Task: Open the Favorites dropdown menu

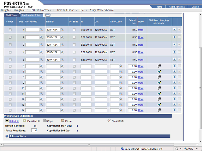Action: pos(6,10)
